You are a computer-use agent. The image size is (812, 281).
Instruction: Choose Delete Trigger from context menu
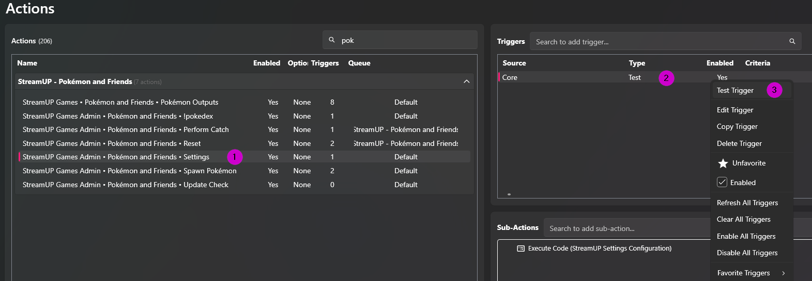tap(739, 143)
